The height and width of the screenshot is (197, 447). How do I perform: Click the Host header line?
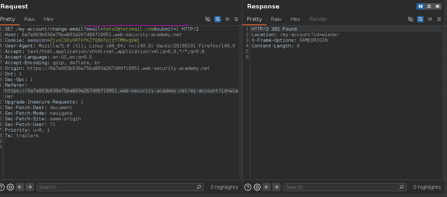click(x=93, y=35)
